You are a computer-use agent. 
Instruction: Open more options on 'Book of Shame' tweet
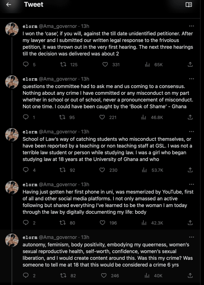point(192,79)
